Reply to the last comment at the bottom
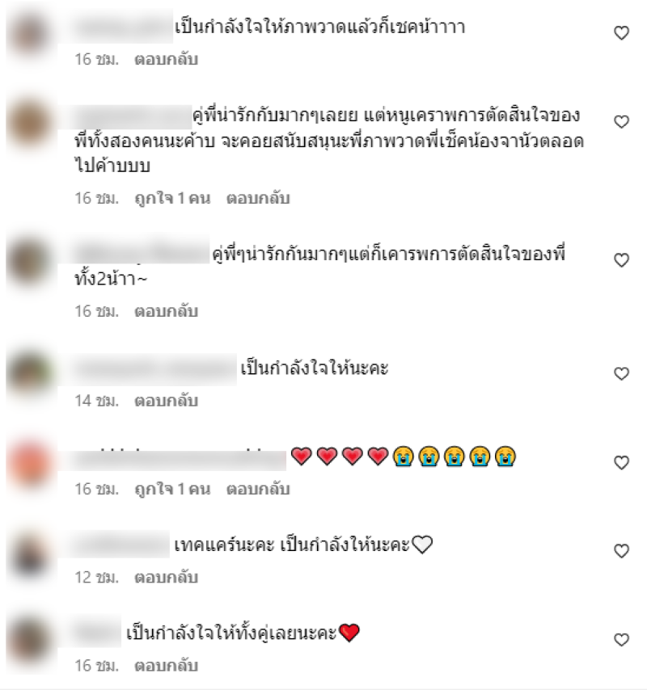 166,666
